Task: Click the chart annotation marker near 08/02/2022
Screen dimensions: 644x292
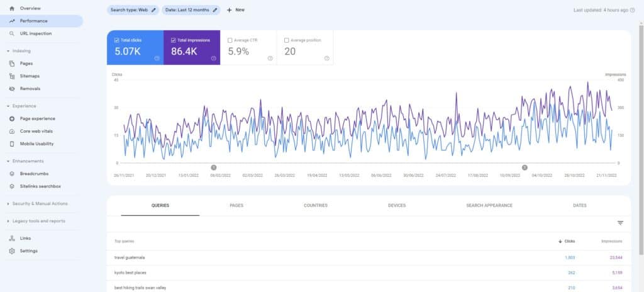Action: point(214,167)
